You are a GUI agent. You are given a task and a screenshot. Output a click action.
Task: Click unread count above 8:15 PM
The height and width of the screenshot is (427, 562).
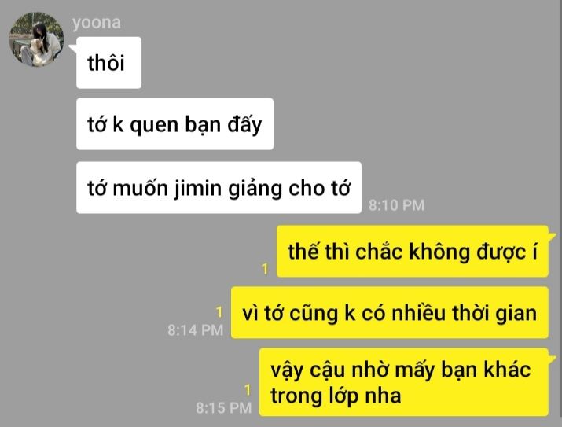pos(248,390)
